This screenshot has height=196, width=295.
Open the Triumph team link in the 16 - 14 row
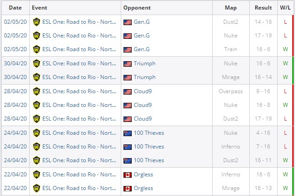pos(145,77)
